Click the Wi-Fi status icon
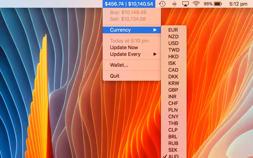Image resolution: width=253 pixels, height=158 pixels. tap(196, 4)
